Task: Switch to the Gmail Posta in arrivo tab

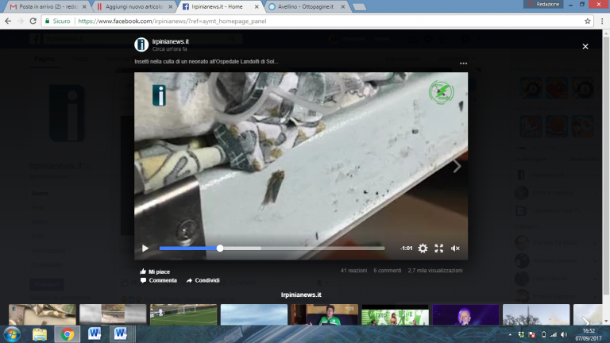Action: (x=48, y=6)
